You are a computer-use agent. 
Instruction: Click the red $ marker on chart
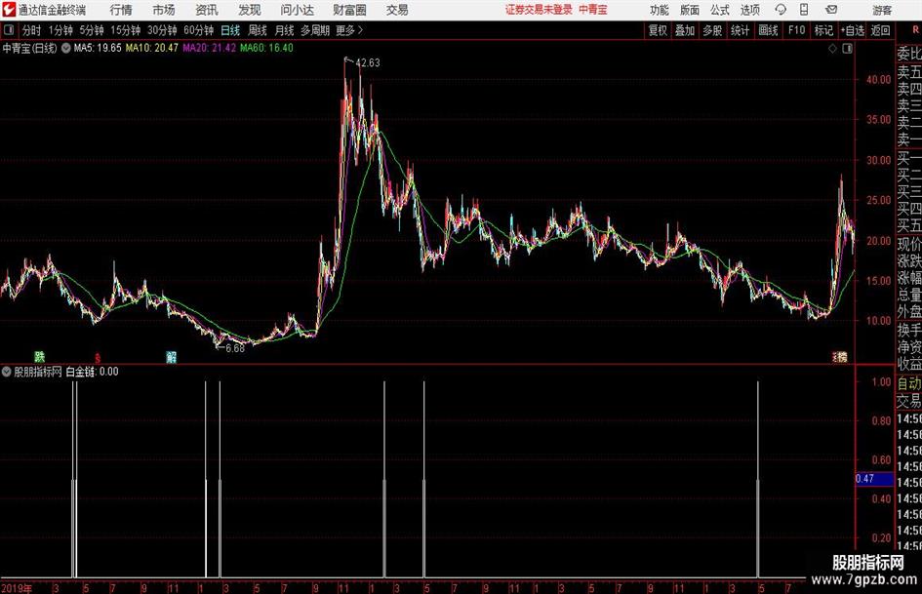tap(98, 358)
